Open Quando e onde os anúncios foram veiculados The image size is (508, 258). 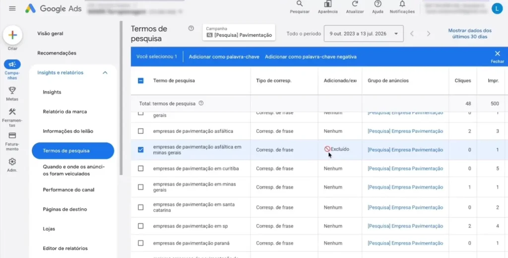(x=74, y=170)
